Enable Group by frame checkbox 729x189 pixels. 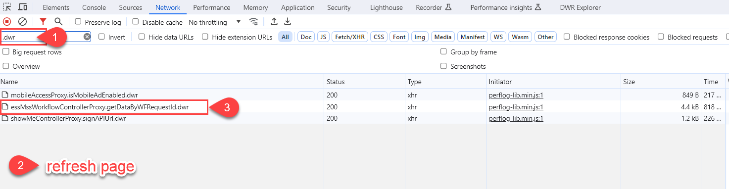click(444, 52)
